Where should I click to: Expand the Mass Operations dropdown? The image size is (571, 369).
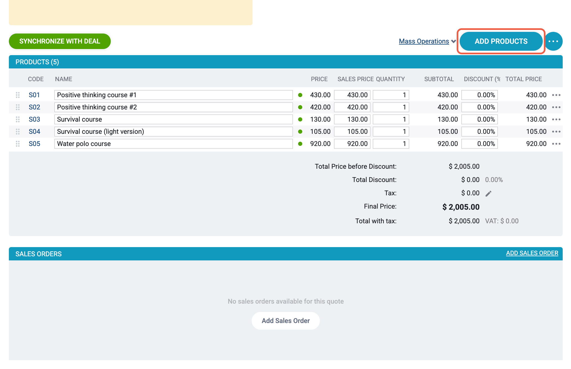424,41
